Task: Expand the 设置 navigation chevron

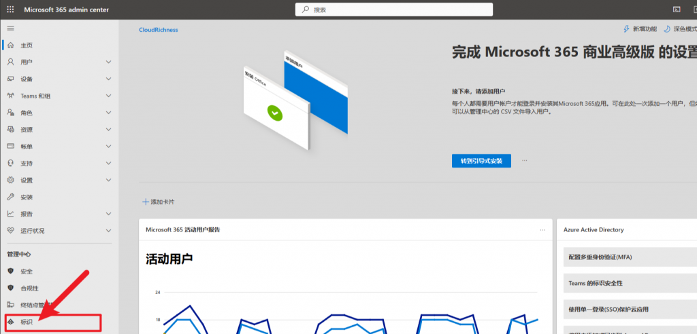Action: [x=108, y=181]
